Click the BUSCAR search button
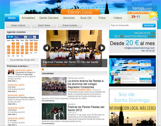The width and height of the screenshot is (161, 126). (x=149, y=26)
